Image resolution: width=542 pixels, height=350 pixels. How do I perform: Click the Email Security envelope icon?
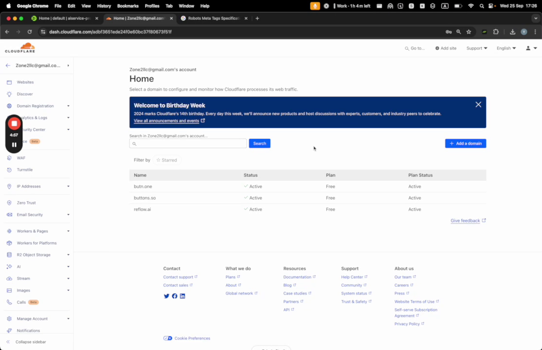[9, 214]
